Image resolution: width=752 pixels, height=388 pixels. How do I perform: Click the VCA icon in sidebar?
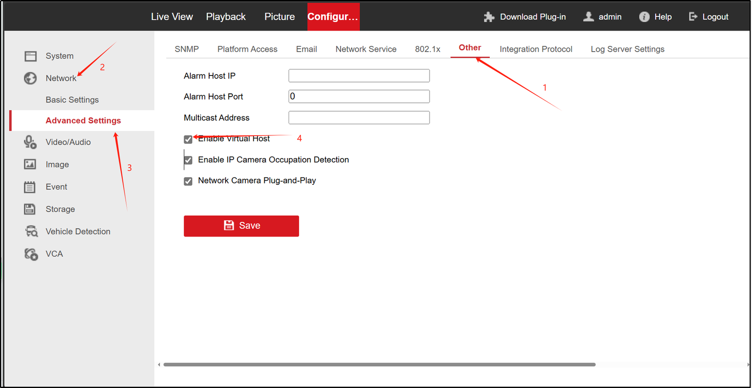click(x=31, y=254)
